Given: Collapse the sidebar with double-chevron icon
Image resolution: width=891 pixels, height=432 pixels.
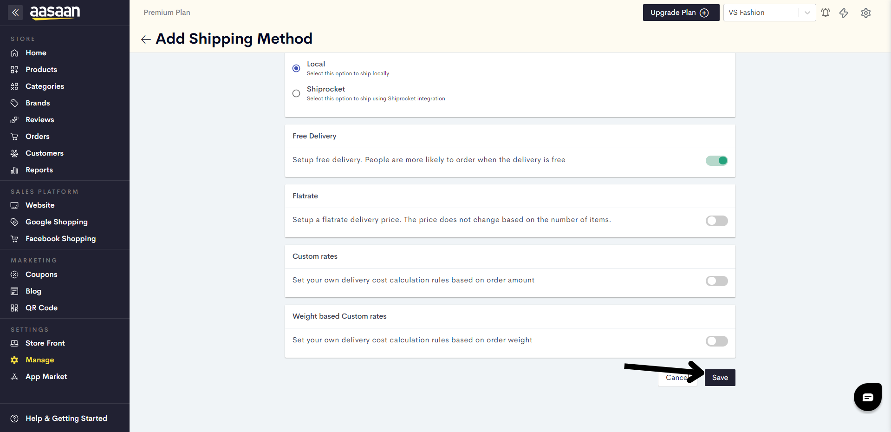Looking at the screenshot, I should pyautogui.click(x=15, y=13).
